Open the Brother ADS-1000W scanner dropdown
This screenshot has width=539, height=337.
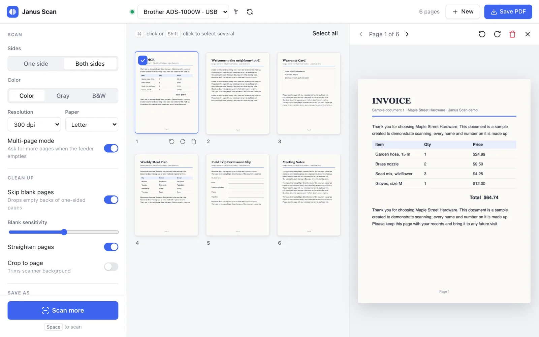(183, 12)
